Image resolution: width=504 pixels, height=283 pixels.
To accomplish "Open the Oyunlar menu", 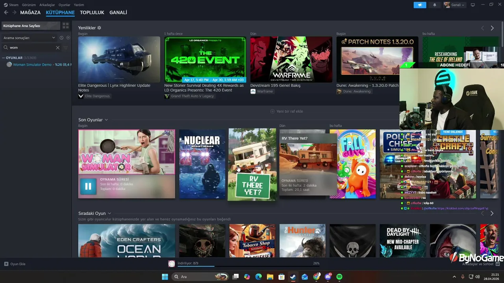I will click(65, 5).
